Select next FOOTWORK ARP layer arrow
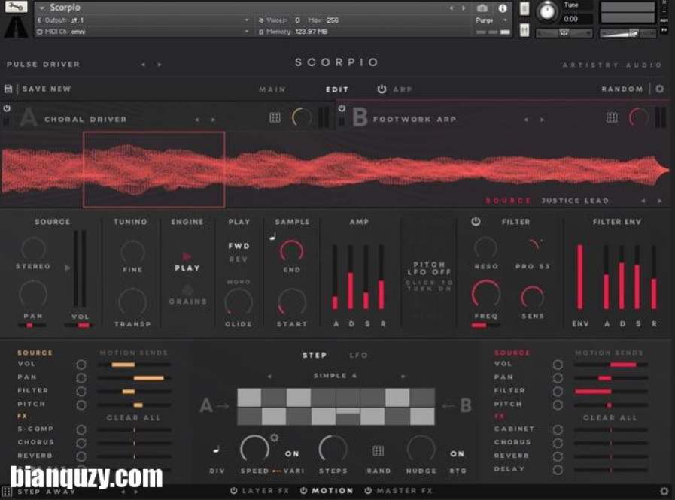 pos(542,120)
